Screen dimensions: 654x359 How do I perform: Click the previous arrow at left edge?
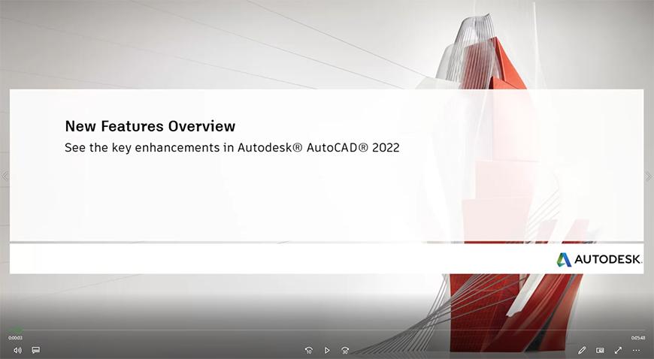pyautogui.click(x=5, y=176)
